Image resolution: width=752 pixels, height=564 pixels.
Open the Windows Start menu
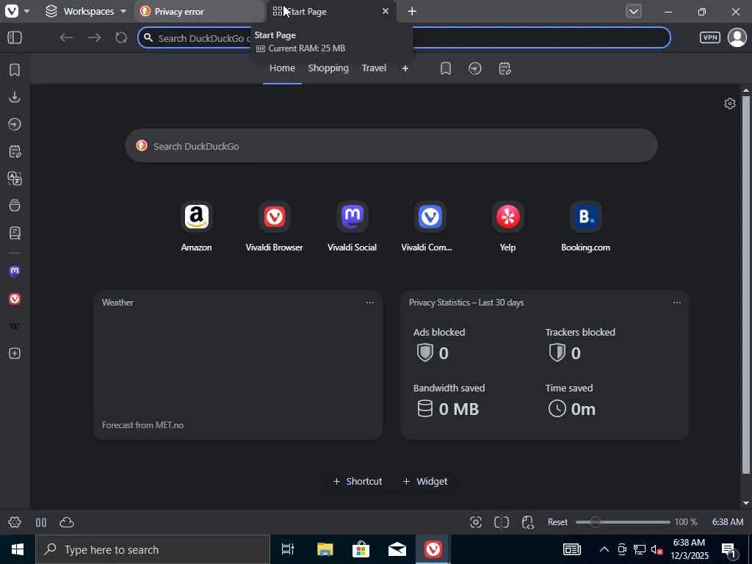(18, 549)
